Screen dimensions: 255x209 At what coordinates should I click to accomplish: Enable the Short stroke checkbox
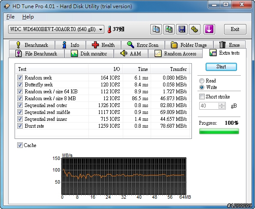point(202,97)
